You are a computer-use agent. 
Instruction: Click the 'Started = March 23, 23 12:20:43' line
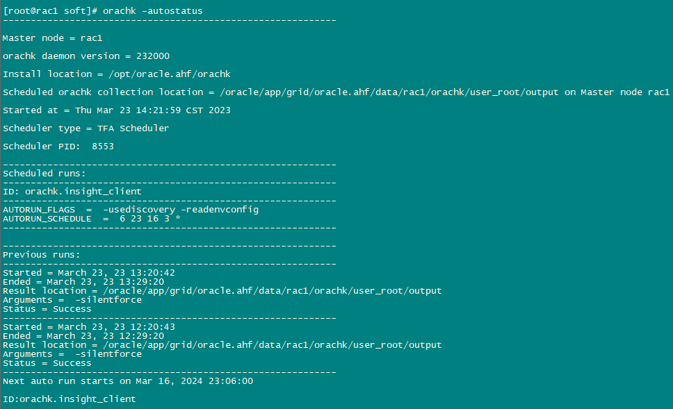point(89,326)
